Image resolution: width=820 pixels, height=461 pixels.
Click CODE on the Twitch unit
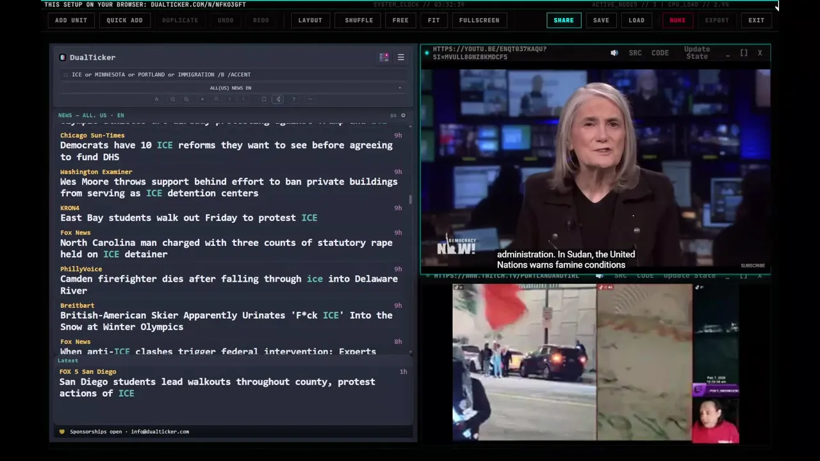click(x=645, y=276)
